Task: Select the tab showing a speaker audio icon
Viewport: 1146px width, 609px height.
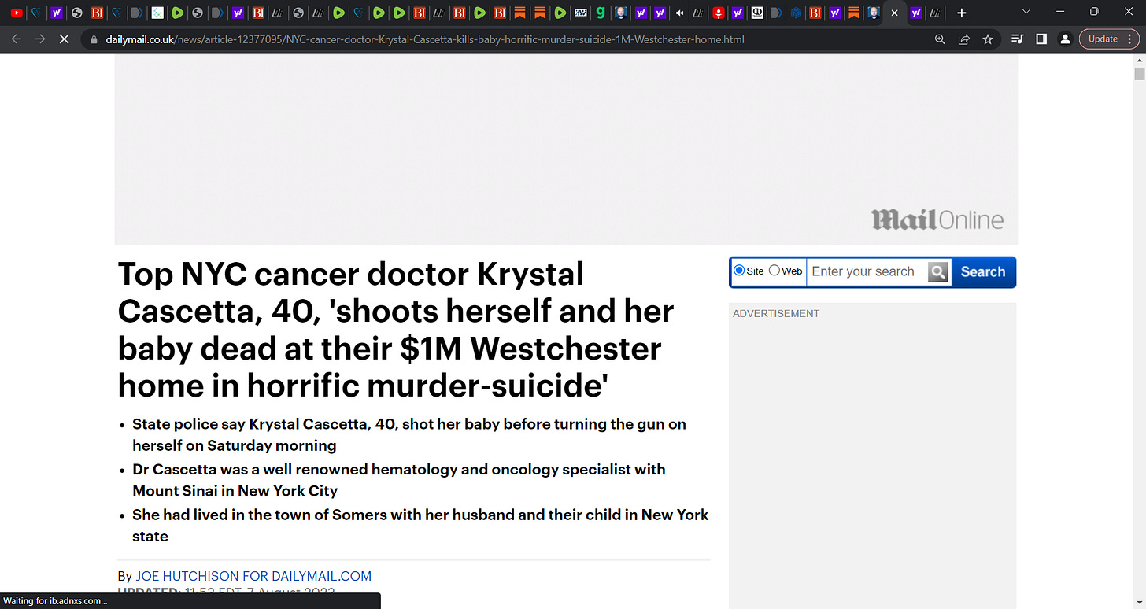Action: 680,13
